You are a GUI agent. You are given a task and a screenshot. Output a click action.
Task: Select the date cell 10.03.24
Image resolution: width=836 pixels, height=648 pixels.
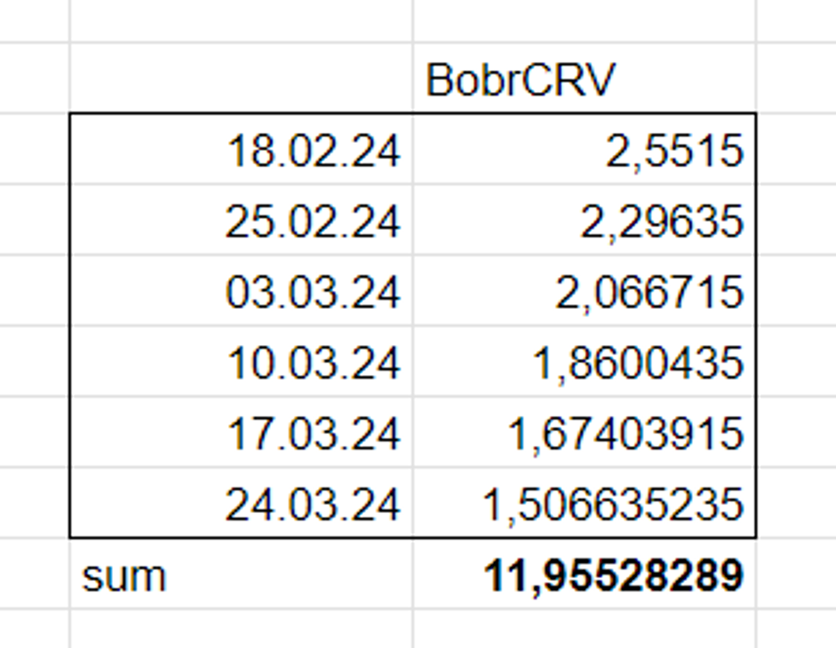point(241,362)
